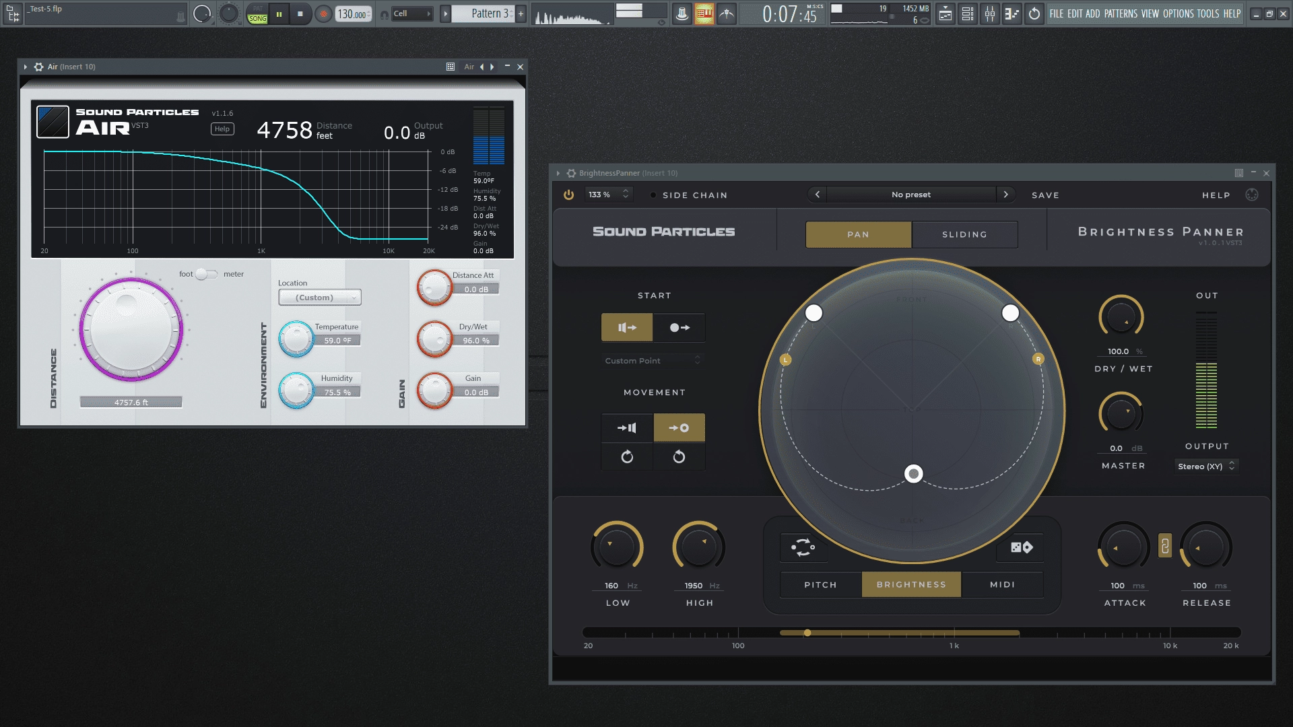Open the HELP menu in the main menu bar
This screenshot has height=727, width=1293.
click(1232, 13)
